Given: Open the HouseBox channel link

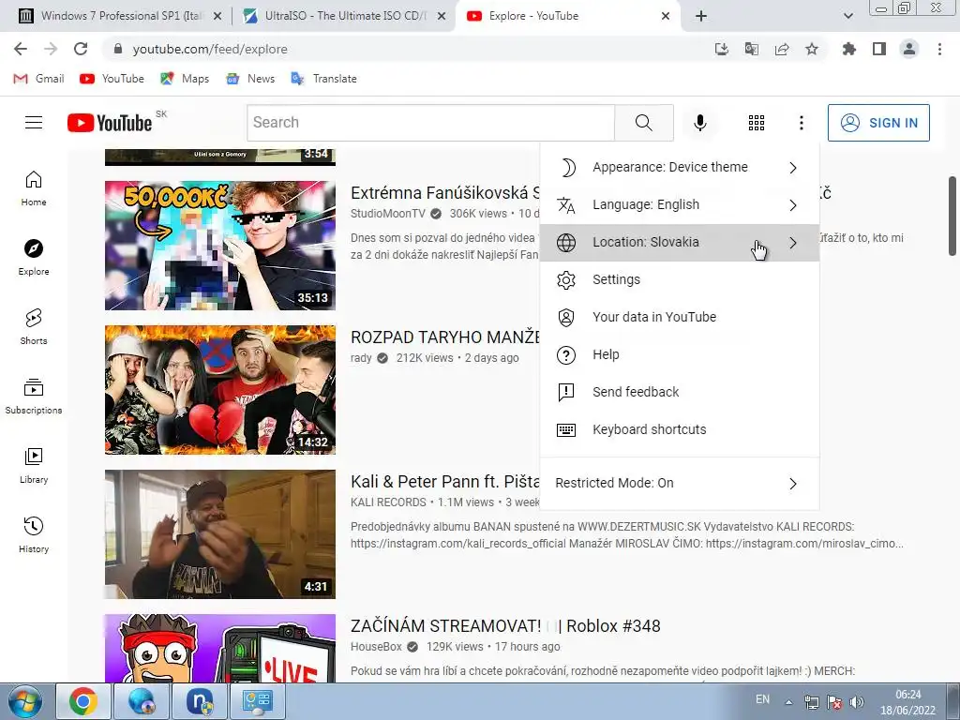Looking at the screenshot, I should pyautogui.click(x=376, y=647).
